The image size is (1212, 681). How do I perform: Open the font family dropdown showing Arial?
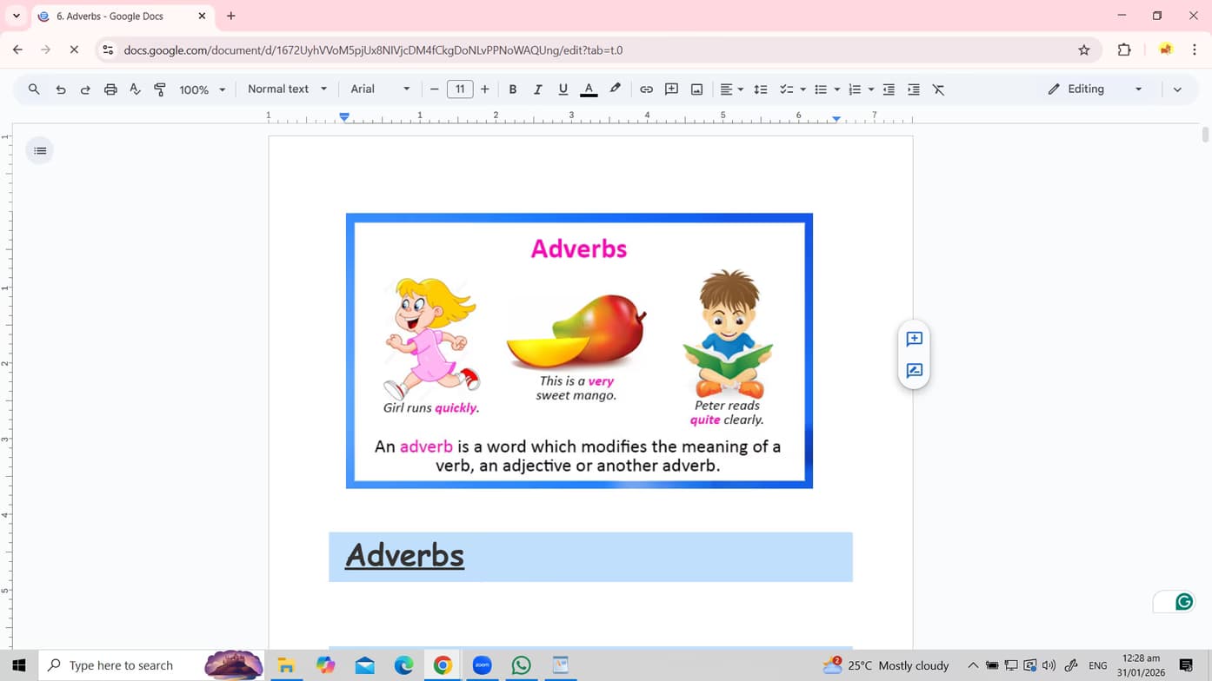(x=377, y=89)
